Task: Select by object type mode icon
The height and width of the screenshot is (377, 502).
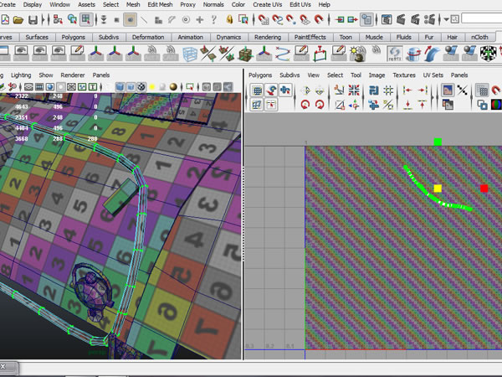Action: pyautogui.click(x=72, y=19)
